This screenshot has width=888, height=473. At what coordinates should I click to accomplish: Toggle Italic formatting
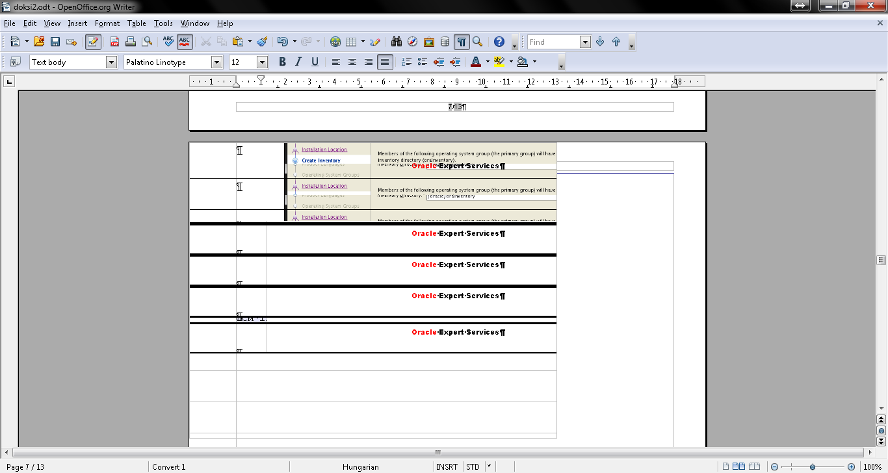click(x=298, y=62)
